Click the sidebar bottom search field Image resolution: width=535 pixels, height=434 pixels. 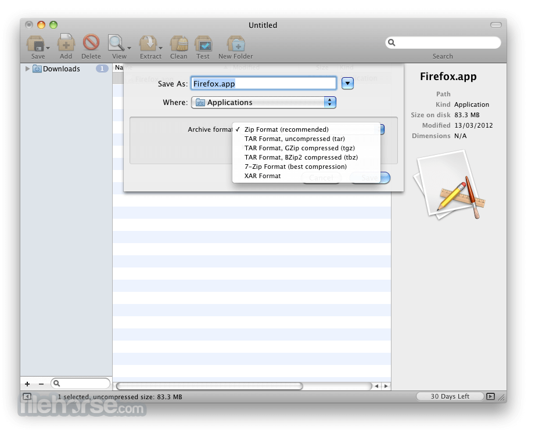(x=81, y=384)
